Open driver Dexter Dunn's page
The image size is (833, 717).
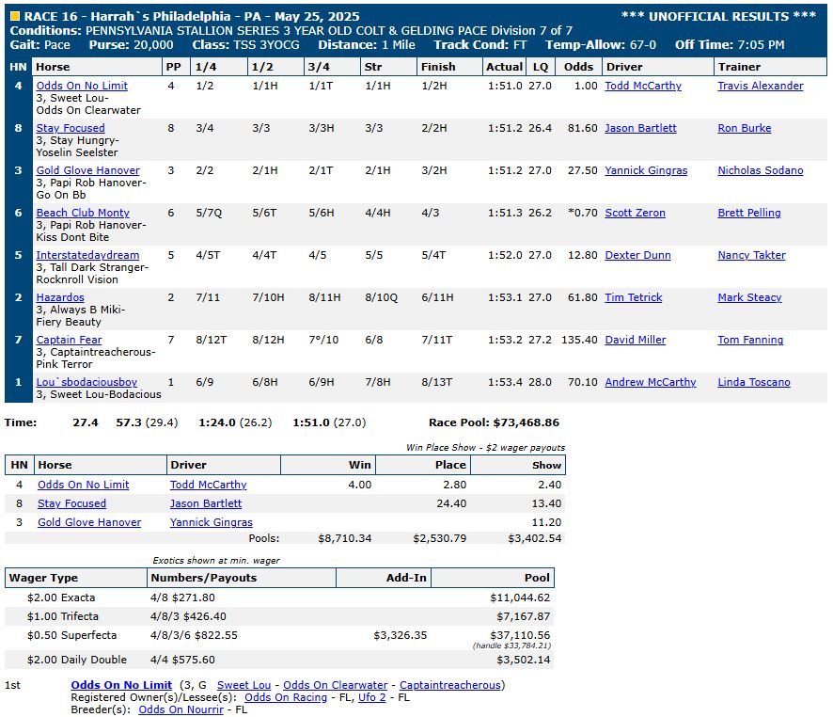[x=636, y=255]
